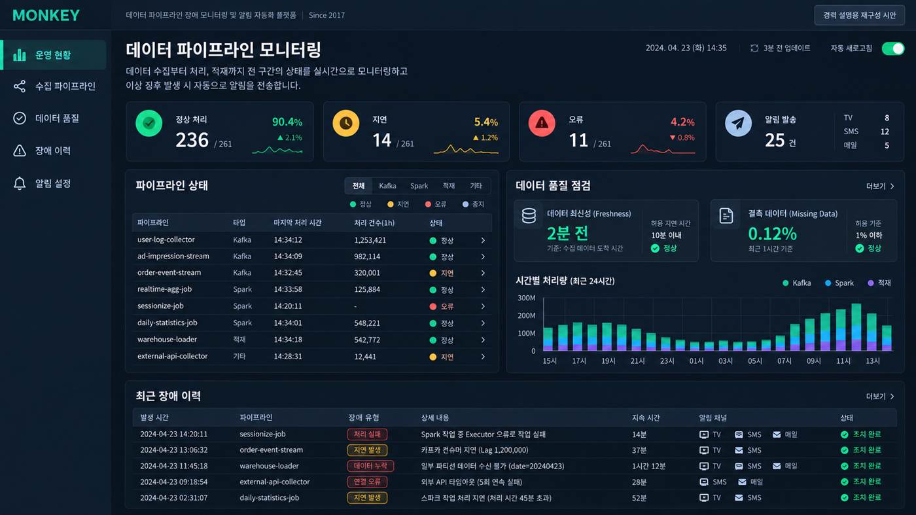The image size is (916, 515).
Task: Click the TV icon in sessionize-job incident row
Action: 704,435
